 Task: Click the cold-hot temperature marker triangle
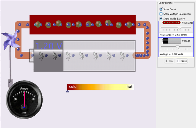coord(68,92)
